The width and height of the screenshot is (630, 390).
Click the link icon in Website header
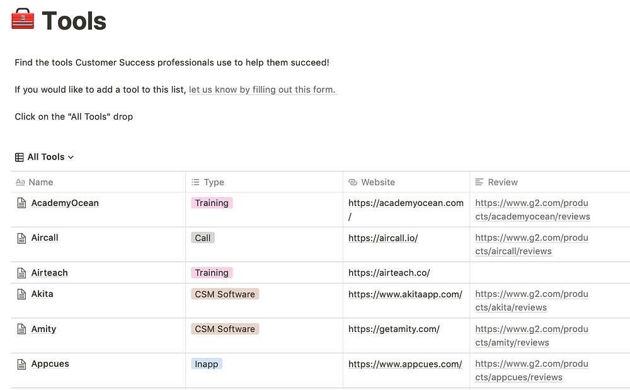pos(353,182)
